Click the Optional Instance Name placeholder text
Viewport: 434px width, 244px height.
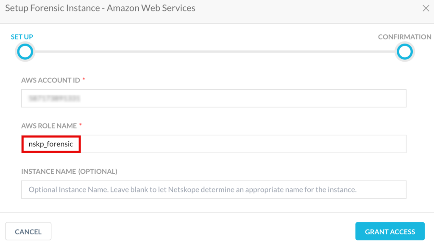click(193, 189)
